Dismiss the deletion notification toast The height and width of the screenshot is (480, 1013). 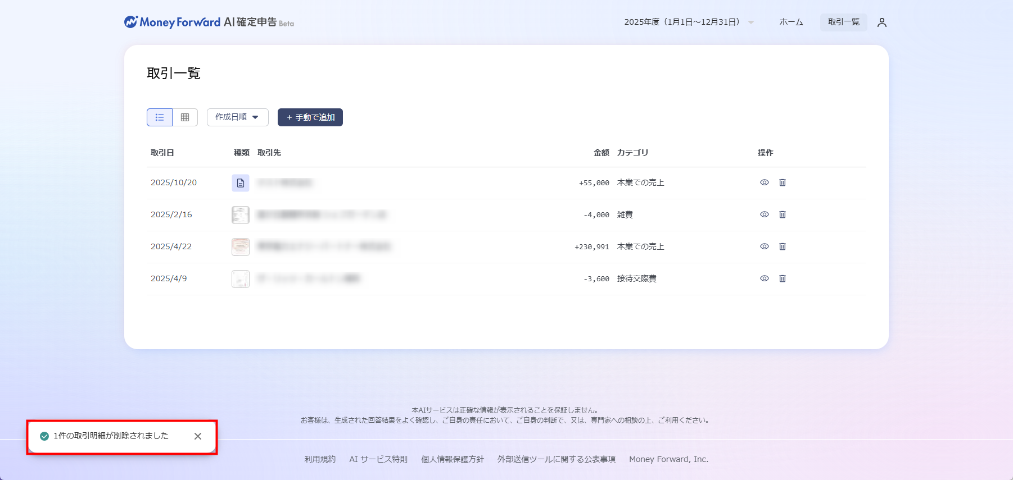198,436
